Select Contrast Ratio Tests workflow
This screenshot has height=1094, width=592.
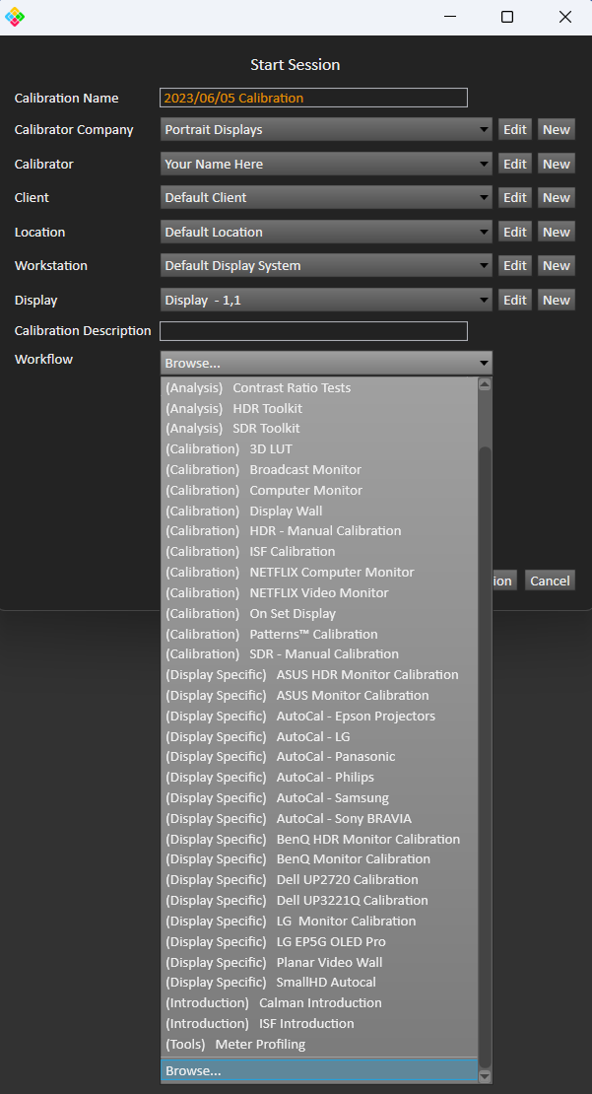319,387
